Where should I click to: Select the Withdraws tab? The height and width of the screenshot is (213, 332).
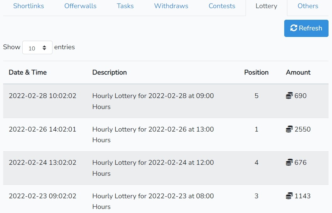pos(171,6)
